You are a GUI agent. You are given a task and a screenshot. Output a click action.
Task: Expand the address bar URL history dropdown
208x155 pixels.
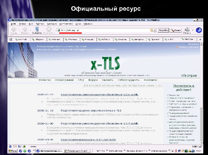(x=155, y=30)
